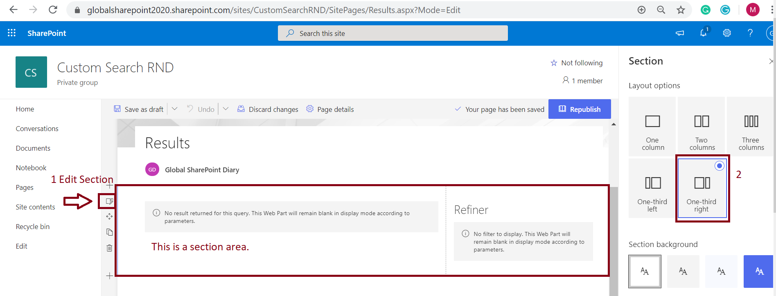Bookmark this page with the star icon
The height and width of the screenshot is (296, 776).
681,10
